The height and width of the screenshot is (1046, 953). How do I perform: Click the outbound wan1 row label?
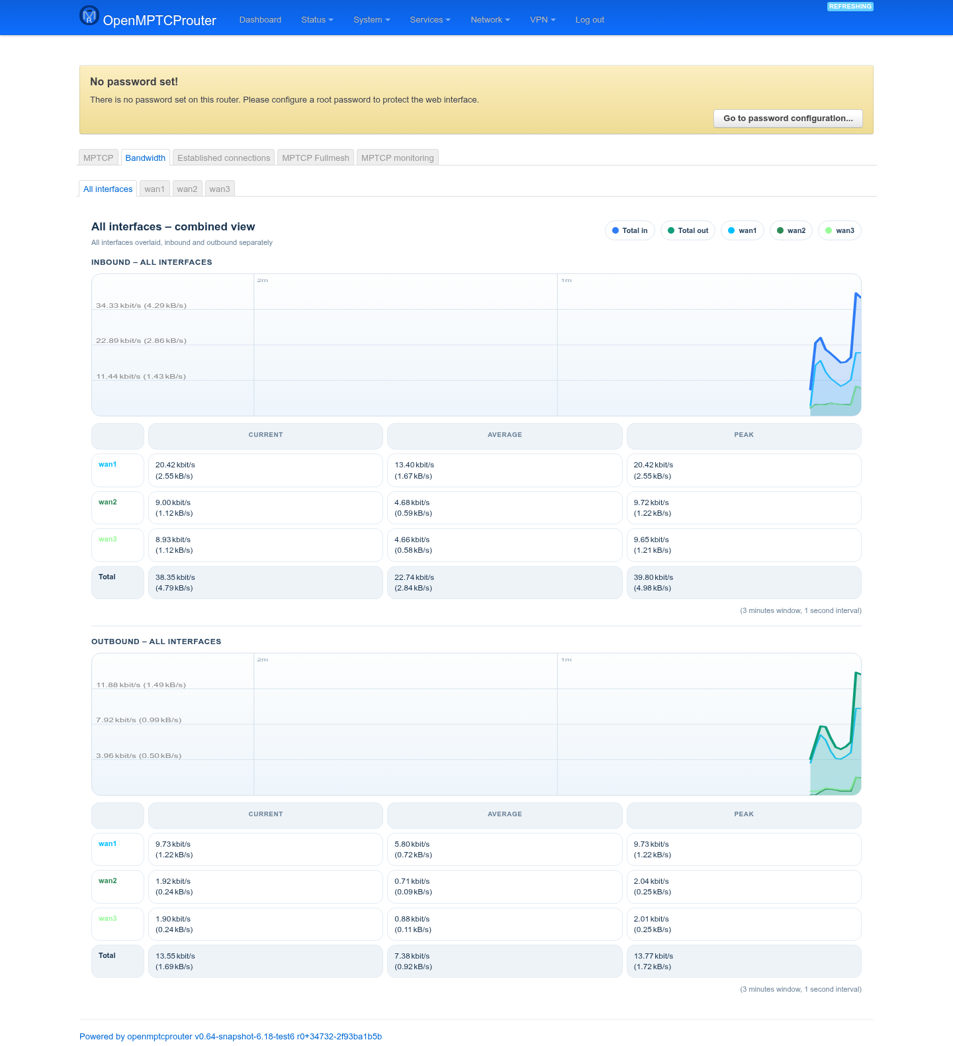coord(107,844)
